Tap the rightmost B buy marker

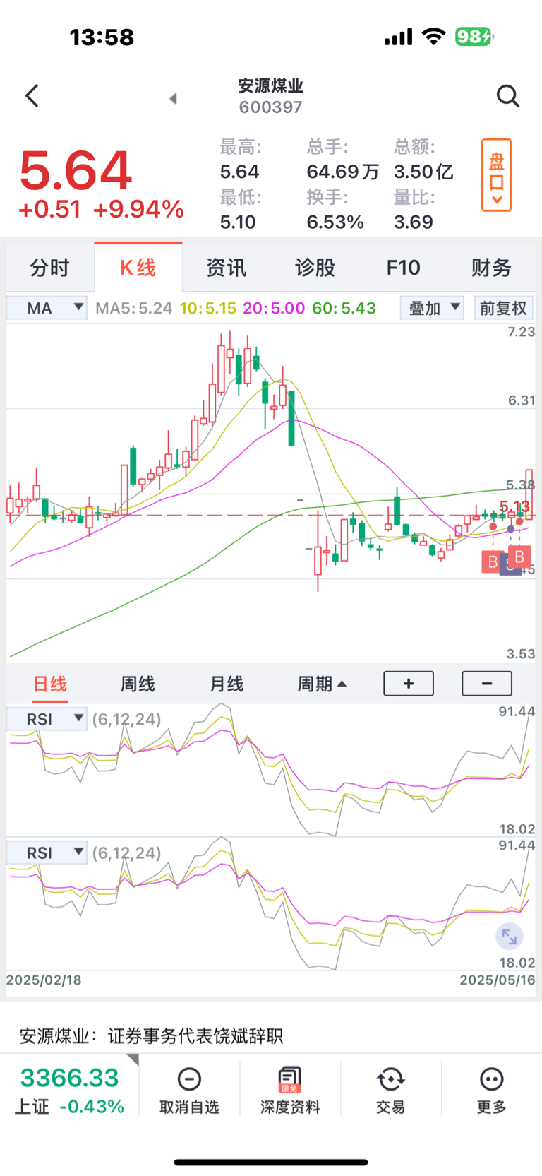[x=519, y=557]
